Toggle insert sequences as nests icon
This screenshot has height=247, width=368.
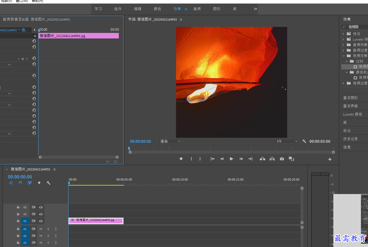coord(11,183)
